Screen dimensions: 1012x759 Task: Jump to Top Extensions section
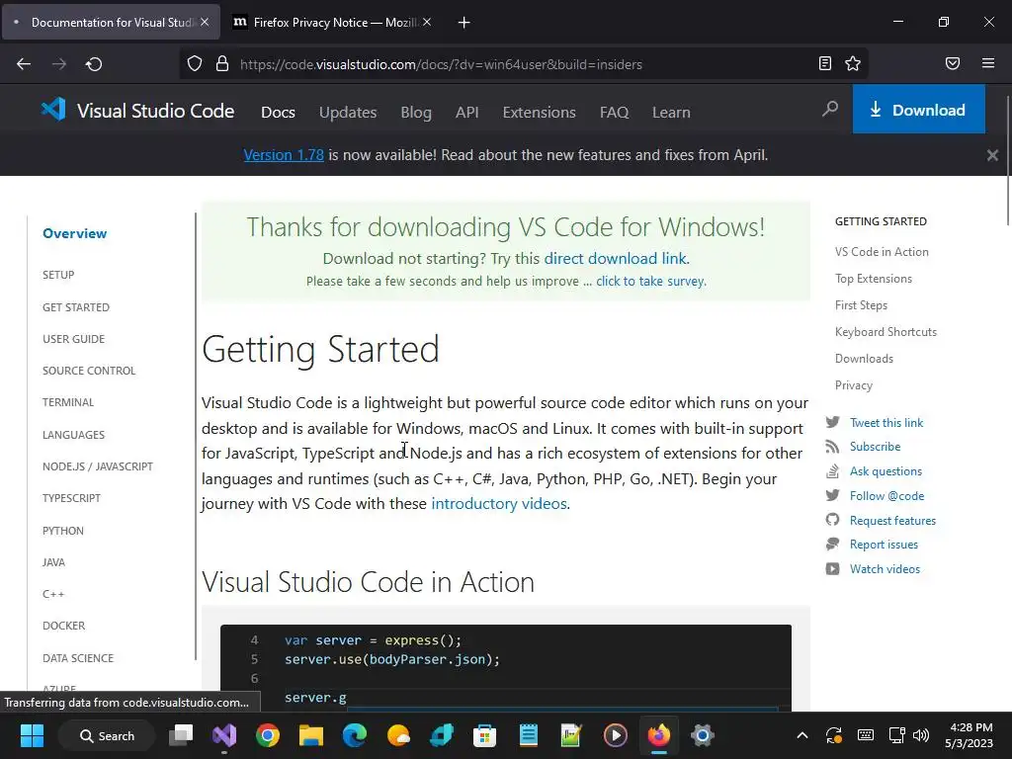(x=874, y=279)
